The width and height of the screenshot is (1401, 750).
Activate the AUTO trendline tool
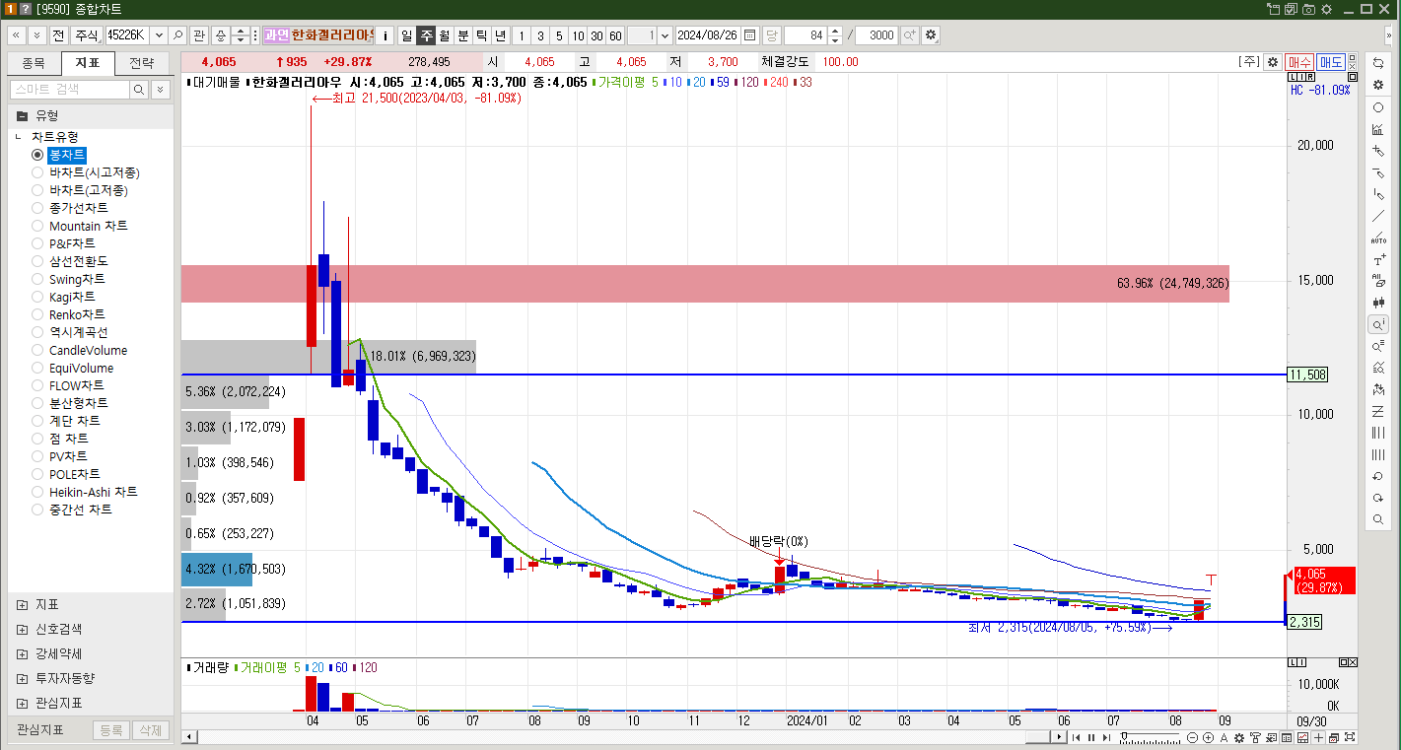click(1378, 239)
